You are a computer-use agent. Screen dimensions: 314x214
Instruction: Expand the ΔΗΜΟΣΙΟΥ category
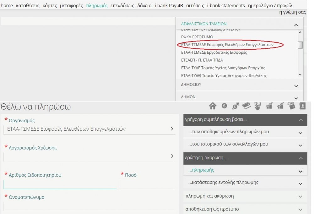[x=296, y=85]
